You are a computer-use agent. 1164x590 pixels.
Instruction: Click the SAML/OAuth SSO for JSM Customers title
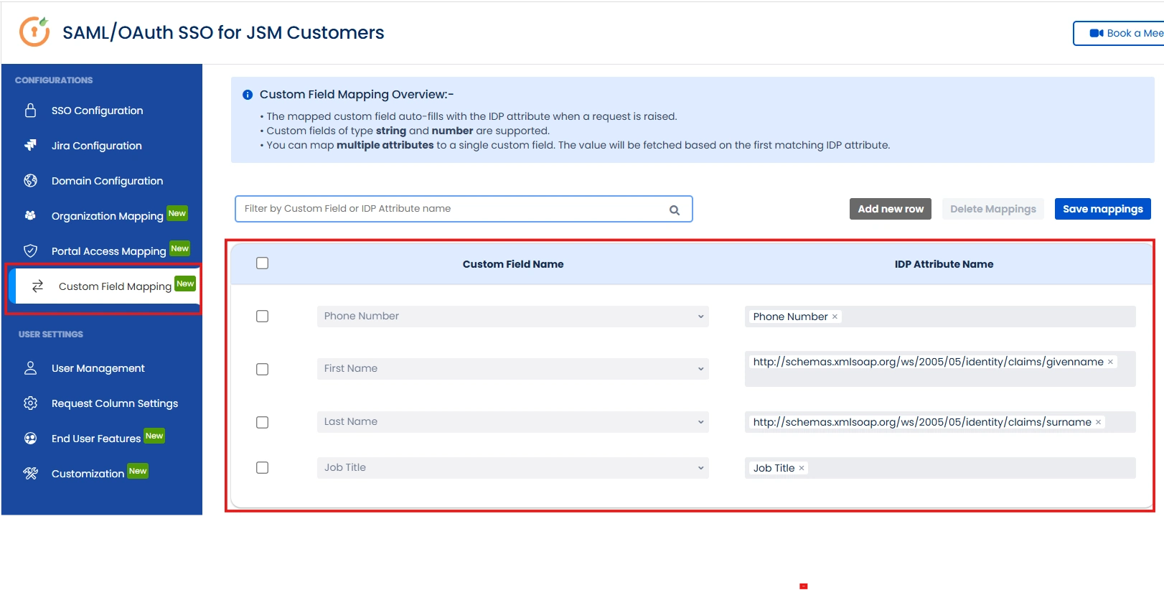click(223, 32)
